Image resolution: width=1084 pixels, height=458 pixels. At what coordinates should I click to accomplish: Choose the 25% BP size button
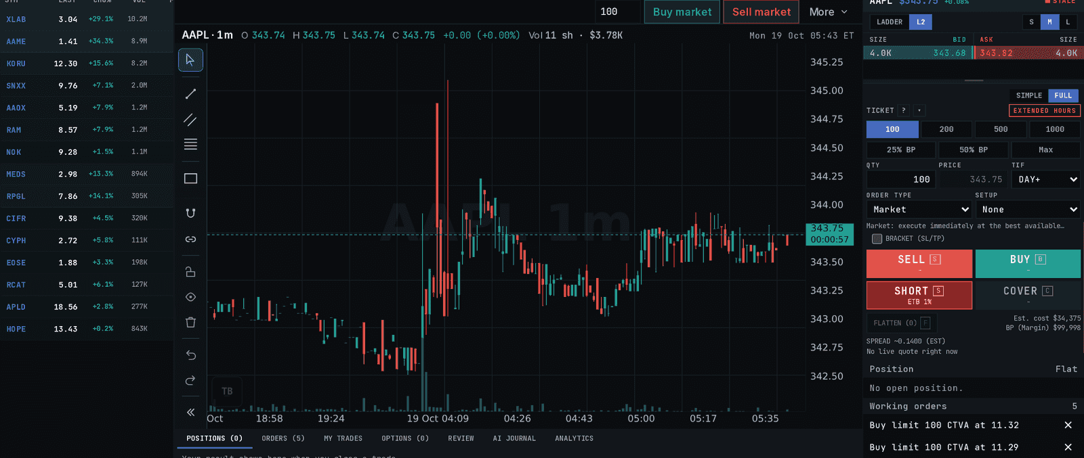[x=901, y=150]
